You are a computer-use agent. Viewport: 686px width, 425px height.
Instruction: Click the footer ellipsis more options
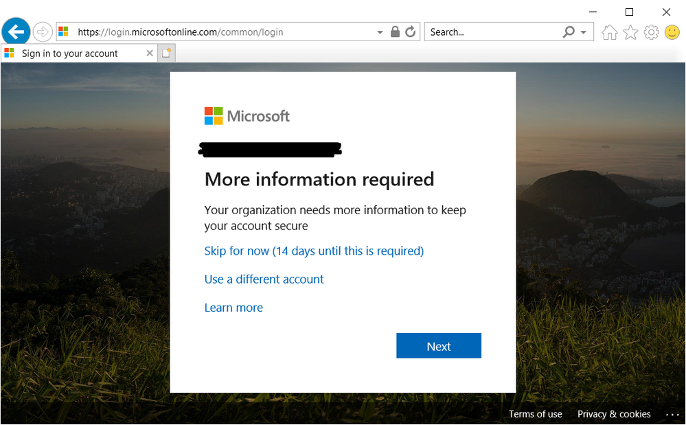[672, 415]
